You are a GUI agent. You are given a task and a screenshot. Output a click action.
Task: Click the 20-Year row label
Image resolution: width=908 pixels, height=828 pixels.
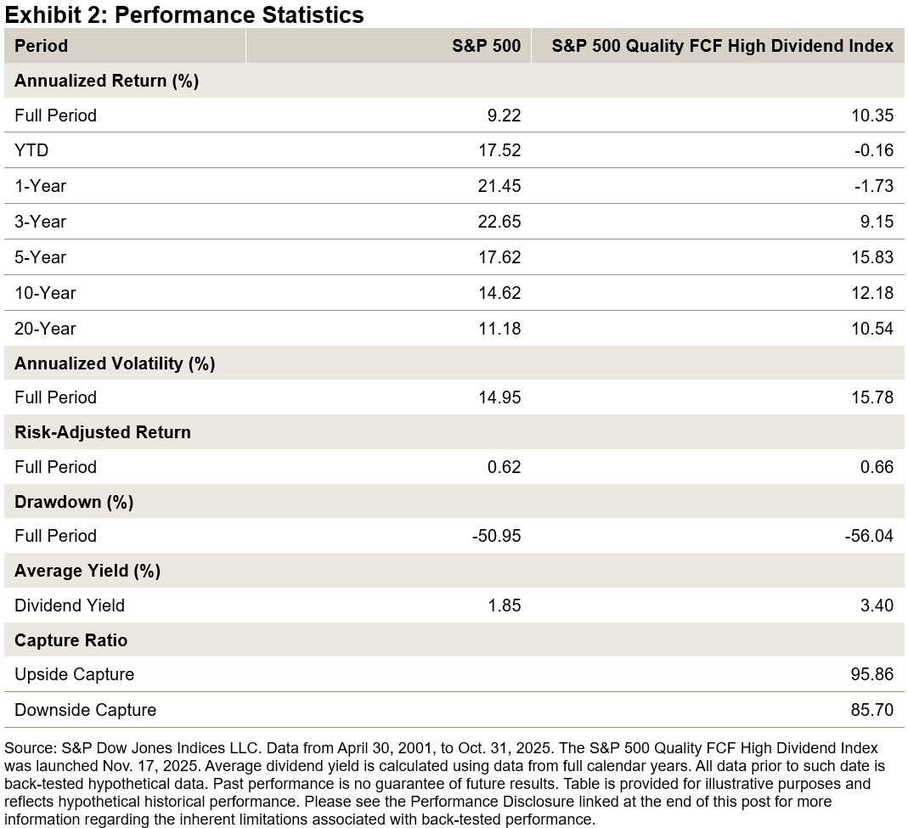click(x=45, y=329)
